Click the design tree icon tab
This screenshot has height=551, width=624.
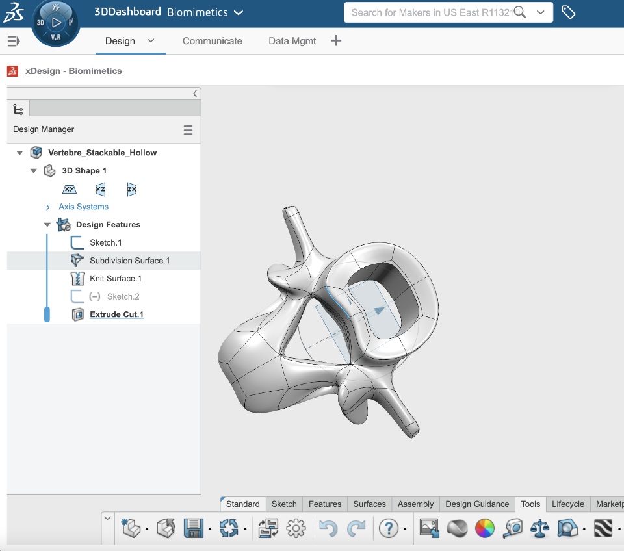pos(18,109)
